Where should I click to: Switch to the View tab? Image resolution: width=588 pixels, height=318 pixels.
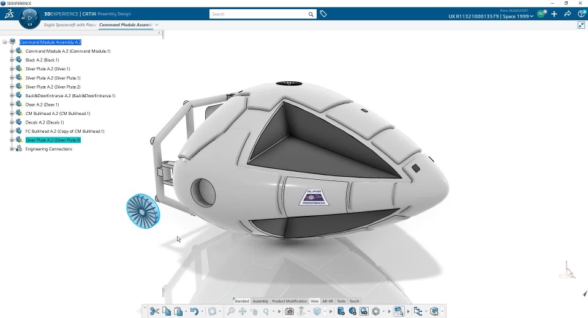315,301
